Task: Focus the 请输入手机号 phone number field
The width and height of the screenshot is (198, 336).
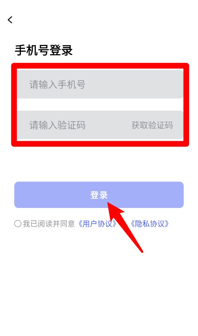Action: point(100,84)
